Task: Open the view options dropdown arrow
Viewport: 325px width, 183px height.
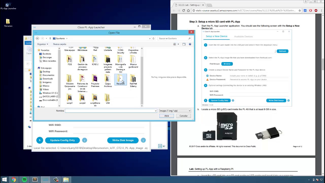Action: click(x=178, y=44)
